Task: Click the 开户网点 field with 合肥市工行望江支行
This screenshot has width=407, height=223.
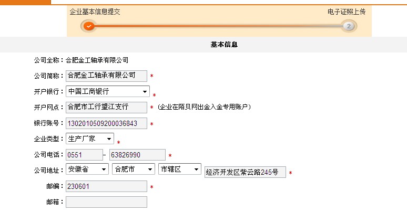Action: tap(106, 108)
